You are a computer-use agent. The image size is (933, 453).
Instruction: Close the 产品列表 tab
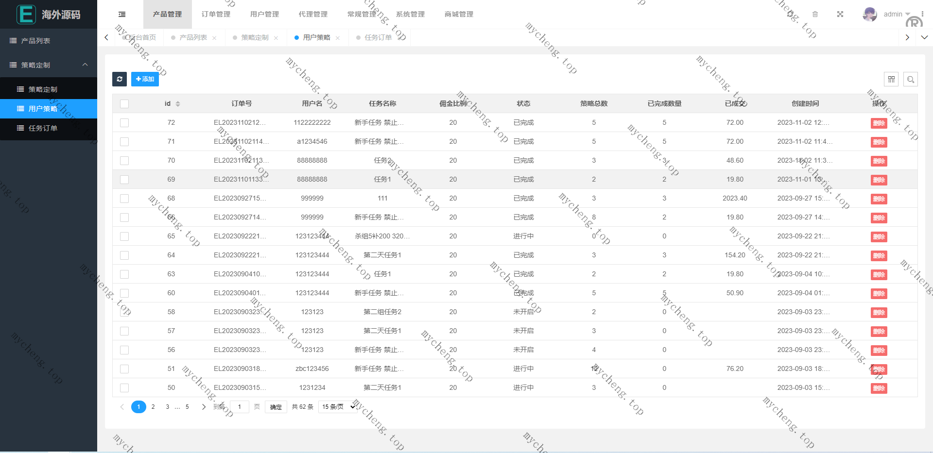click(x=214, y=38)
